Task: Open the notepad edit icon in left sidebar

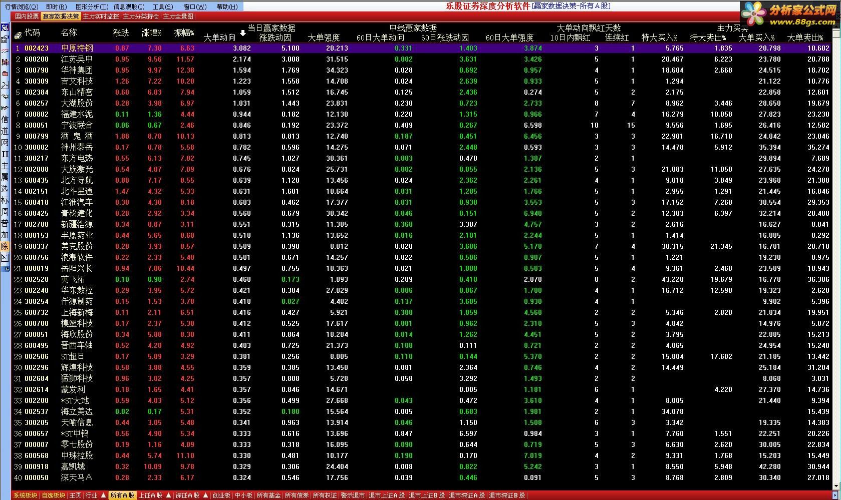Action: tap(5, 39)
